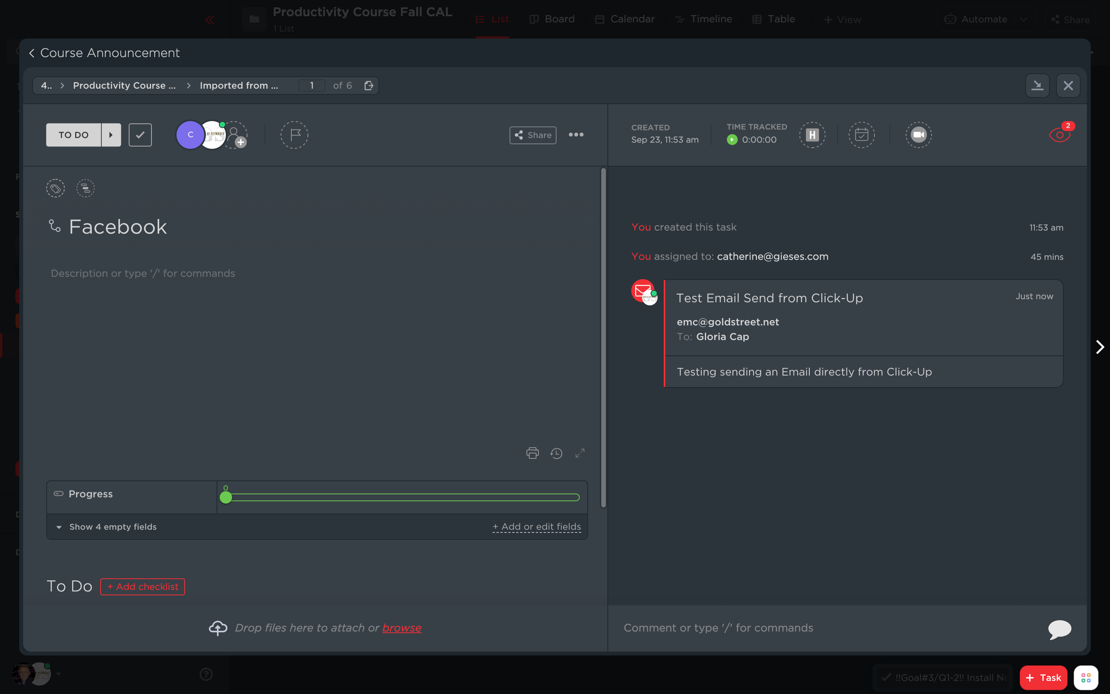
Task: Open the three-dot task options menu
Action: [576, 135]
